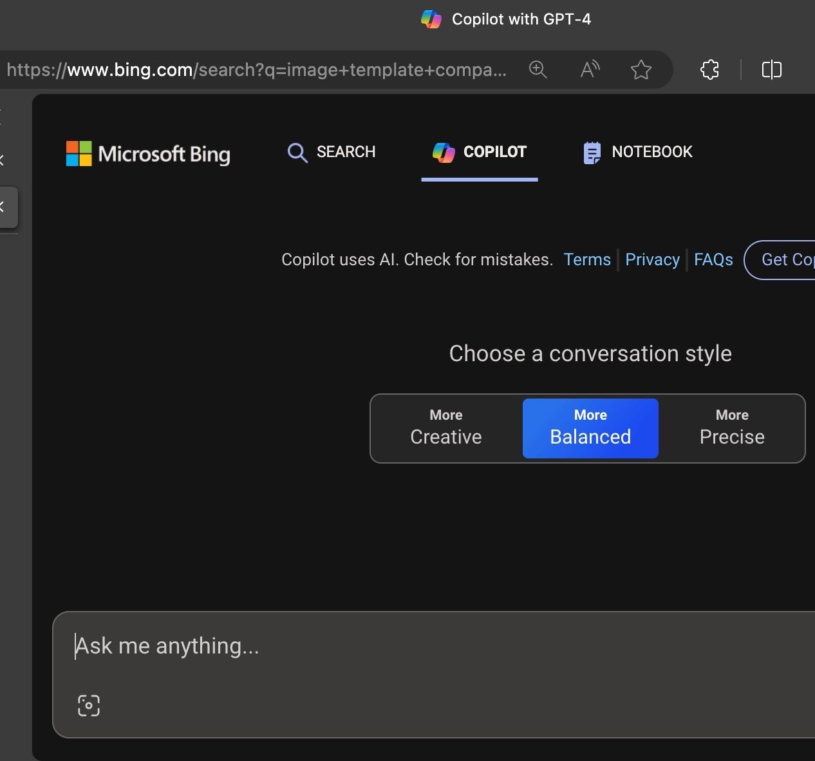Click the image upload icon in chat box
The image size is (815, 761).
[x=89, y=706]
